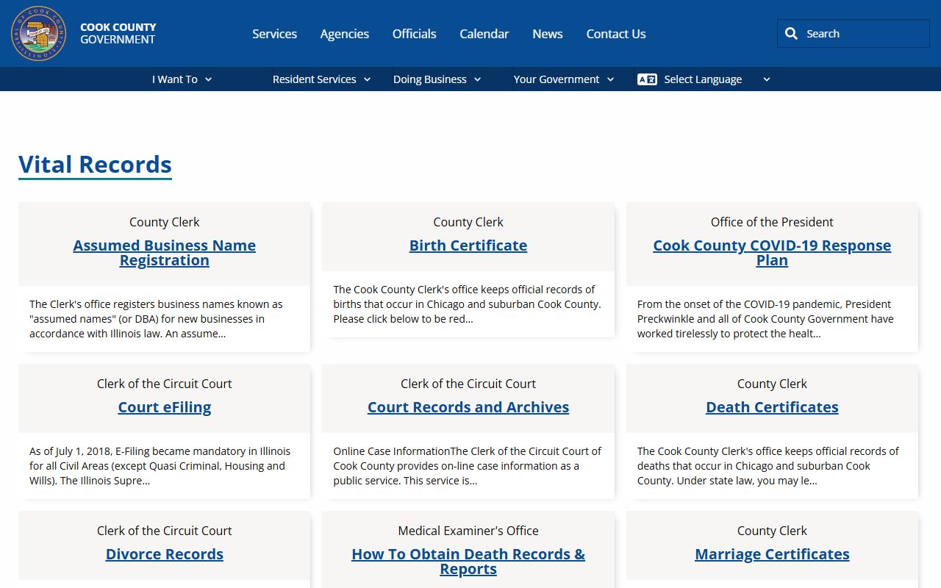This screenshot has width=941, height=588.
Task: Click "Medical Examiner's Office" label
Action: (468, 531)
